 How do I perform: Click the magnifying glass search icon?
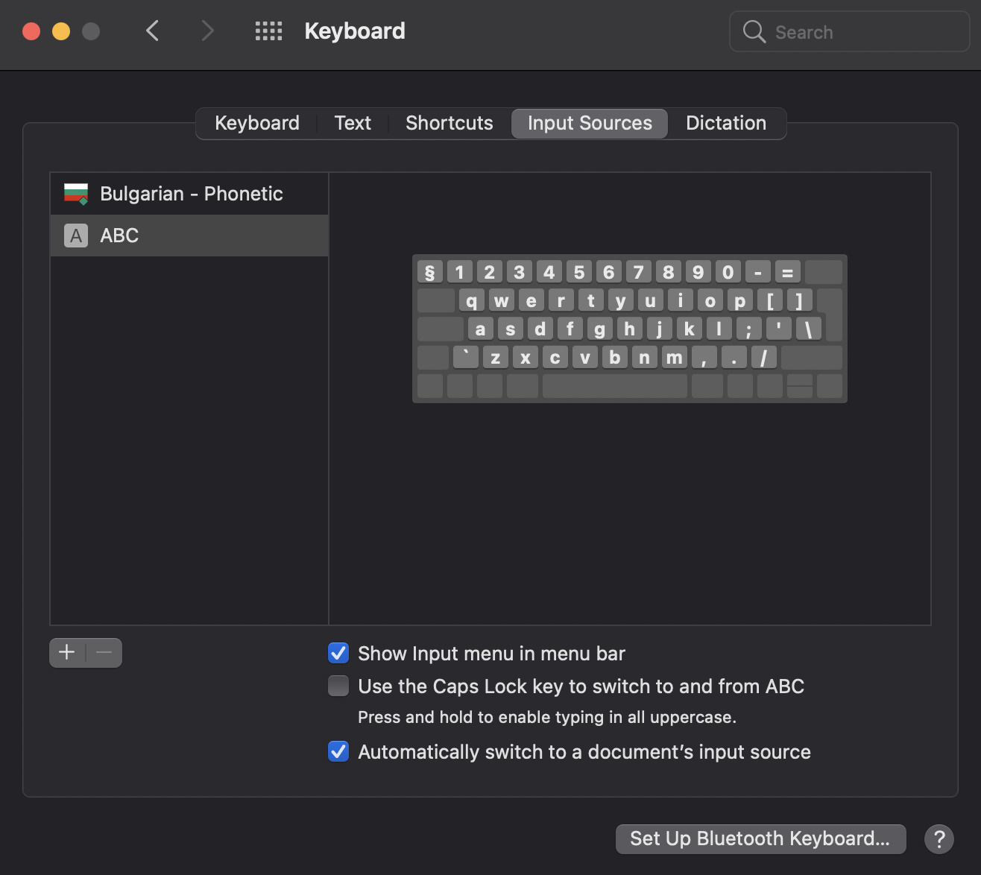(754, 31)
